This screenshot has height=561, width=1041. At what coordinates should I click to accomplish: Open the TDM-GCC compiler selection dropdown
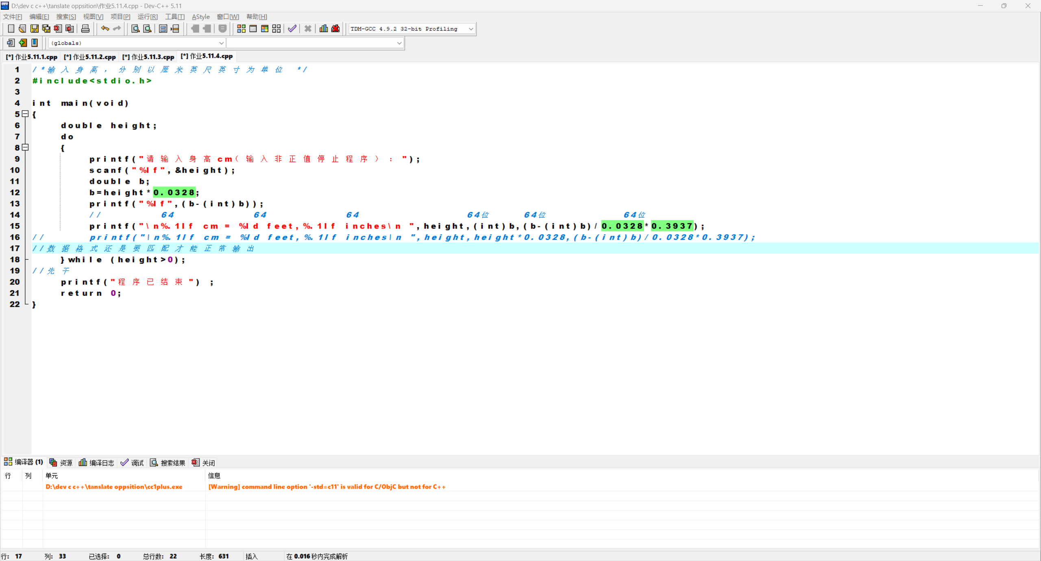click(x=470, y=29)
